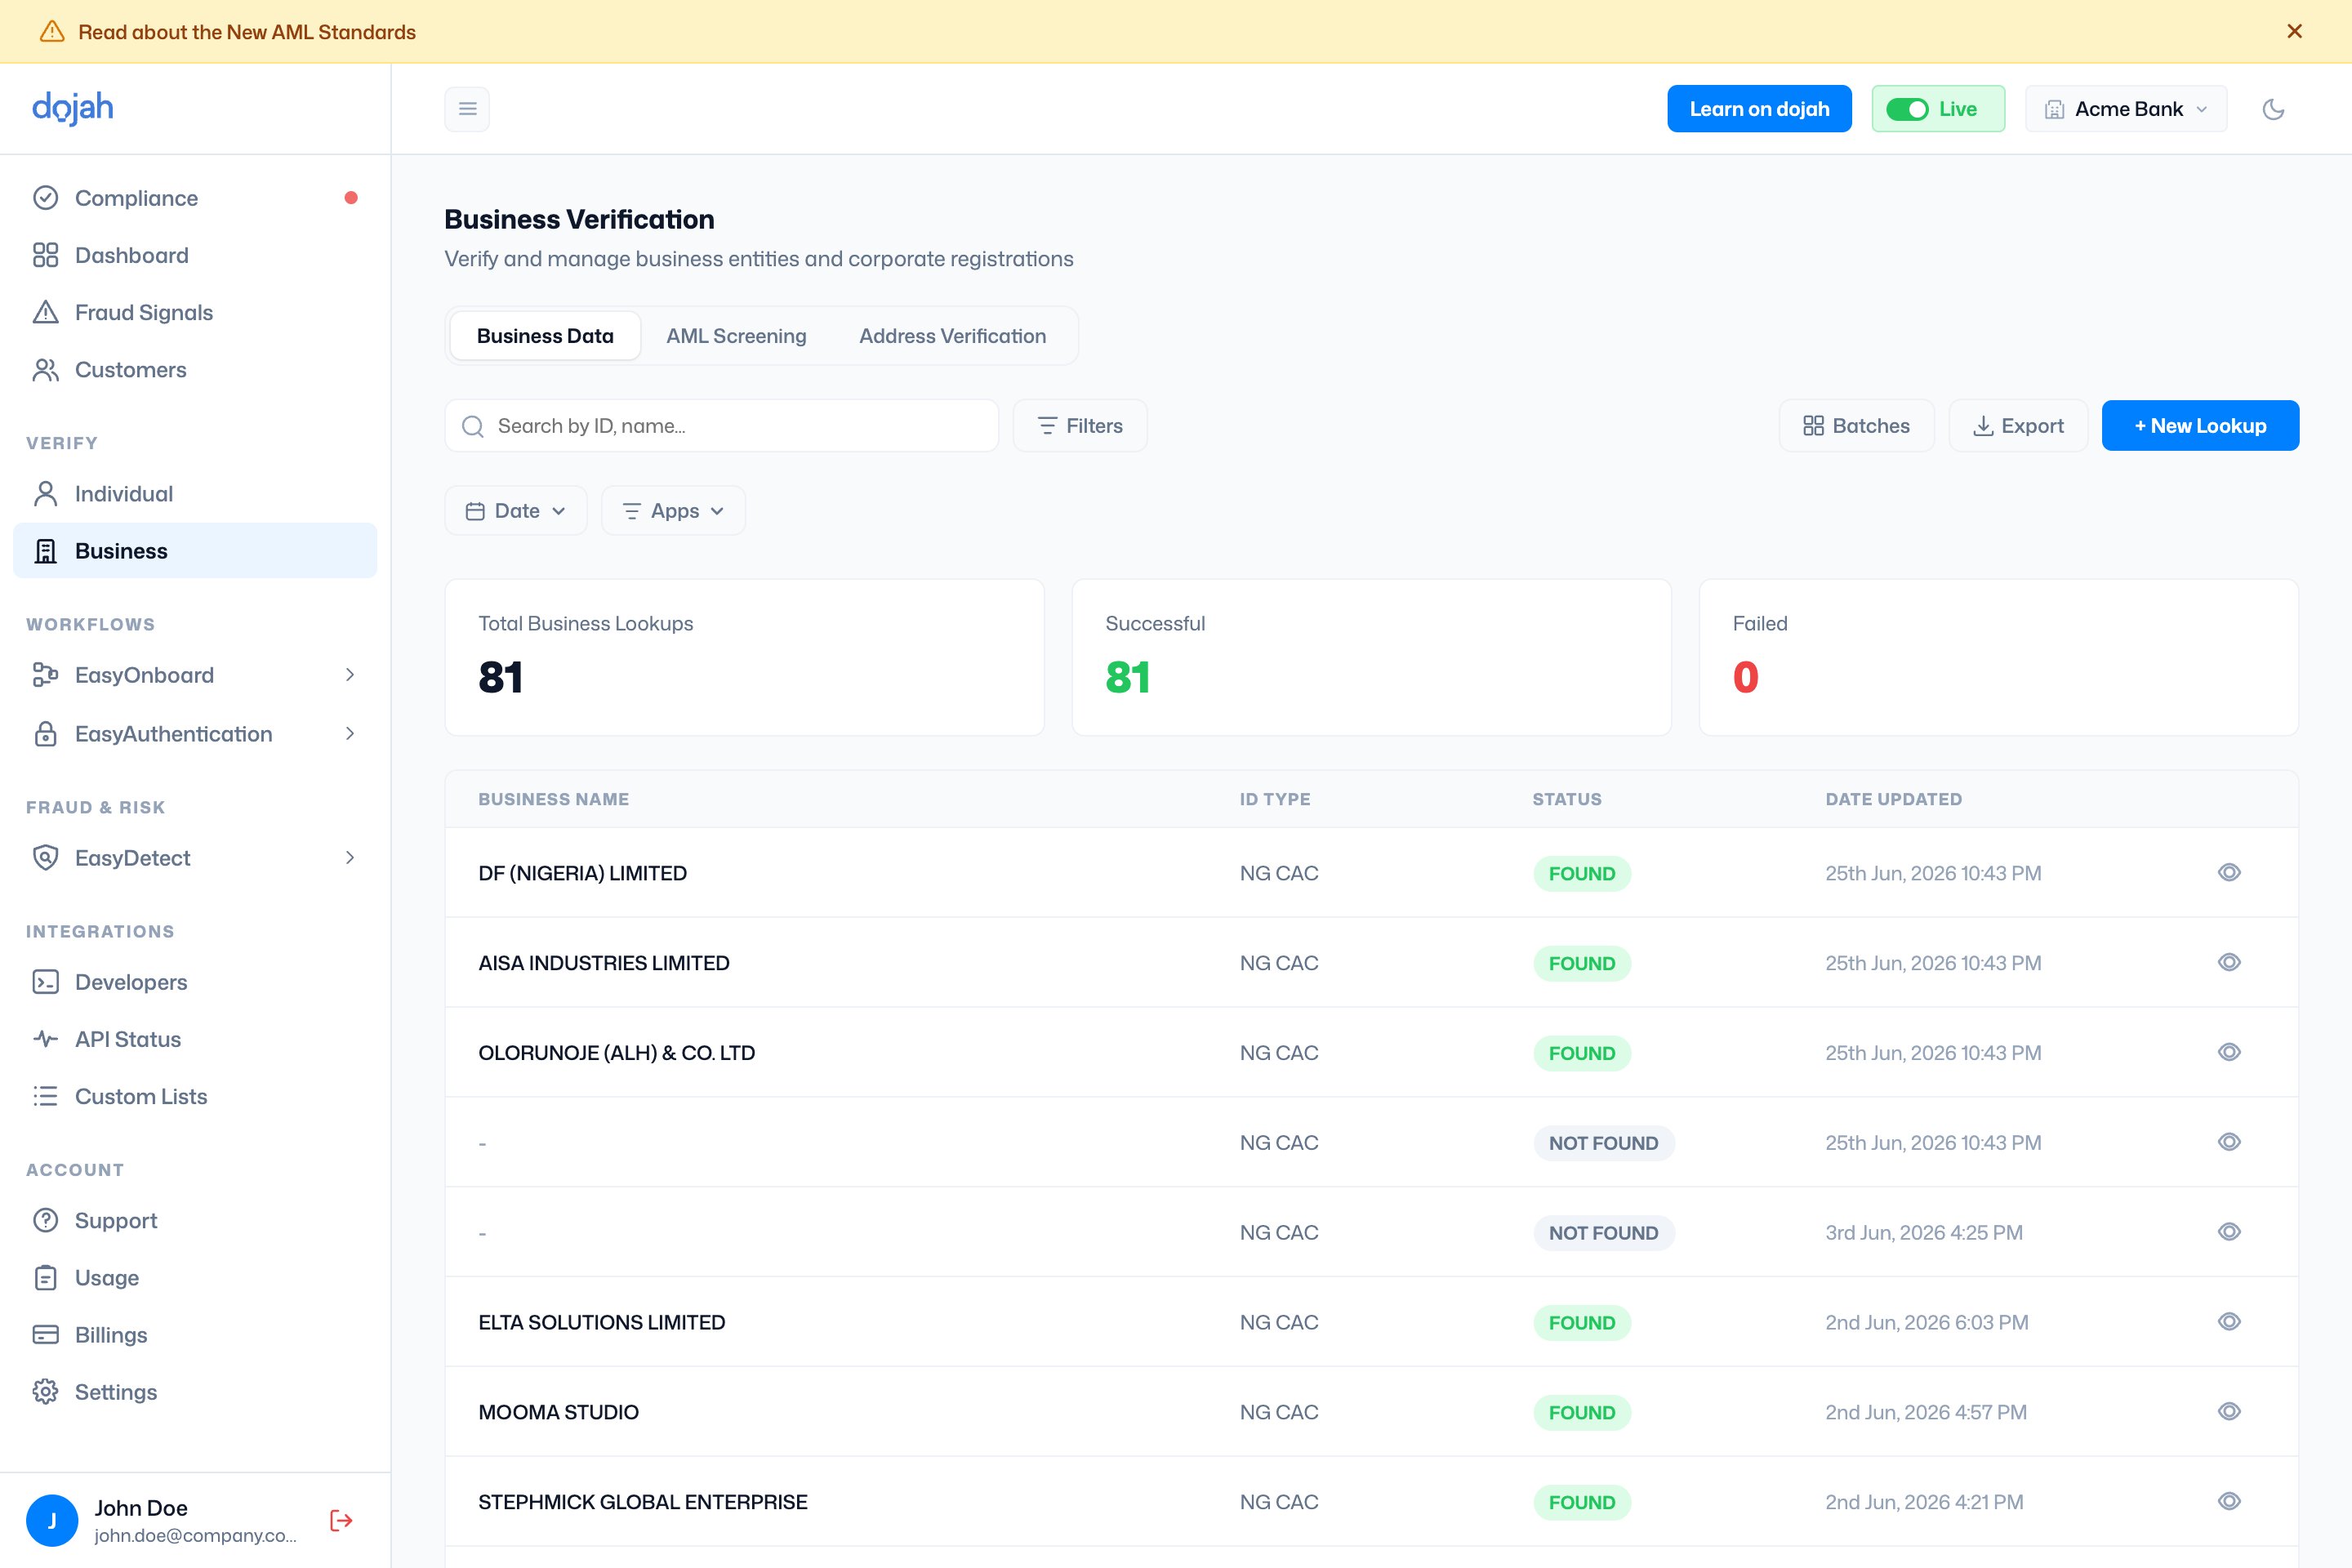This screenshot has width=2352, height=1568.
Task: Focus the Search by ID, name field
Action: [721, 426]
